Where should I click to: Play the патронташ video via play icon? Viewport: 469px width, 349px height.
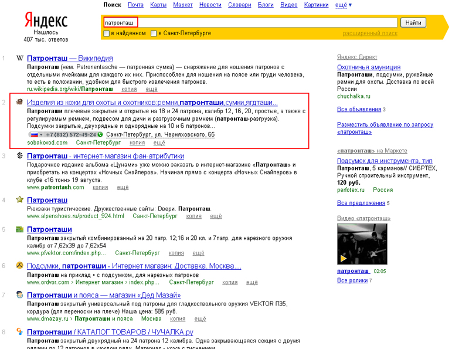[x=344, y=258]
